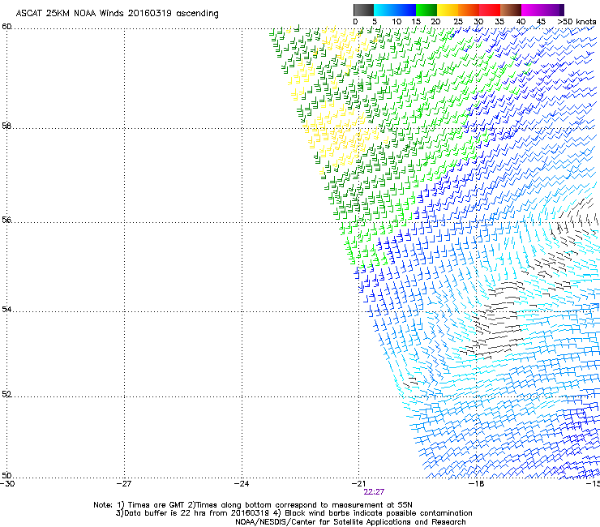Select the magenta-purple 40-50 knots color swatch
Viewport: 600px width, 527px height.
tap(542, 10)
